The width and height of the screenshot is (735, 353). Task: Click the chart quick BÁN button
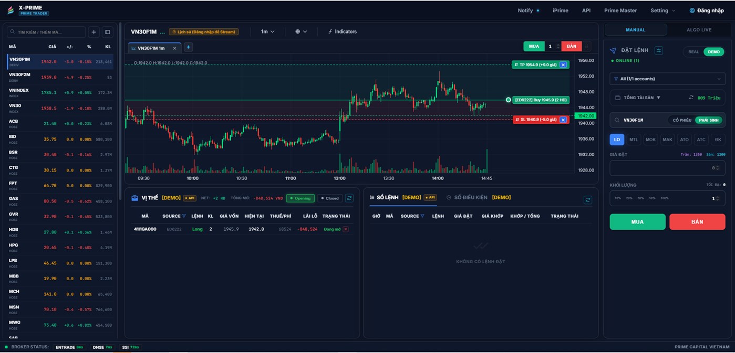coord(571,46)
